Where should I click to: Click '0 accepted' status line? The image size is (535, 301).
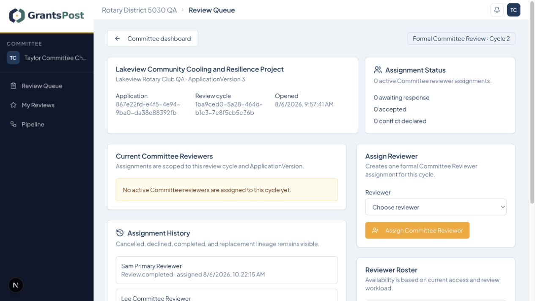[x=390, y=109]
